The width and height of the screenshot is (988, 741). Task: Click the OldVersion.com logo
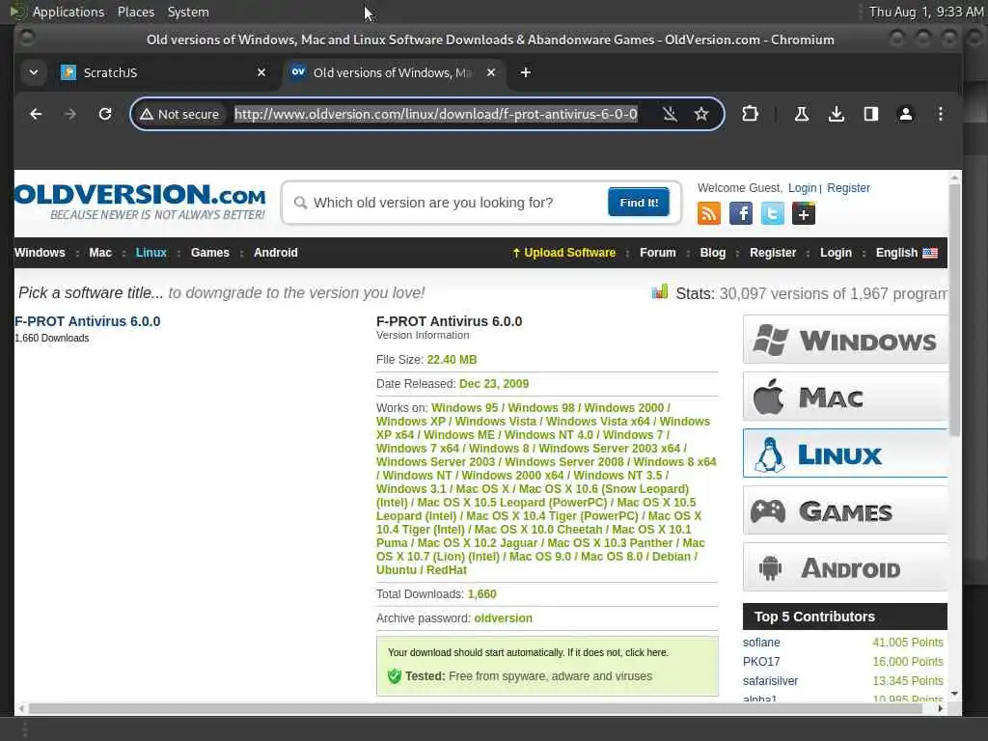pyautogui.click(x=140, y=202)
